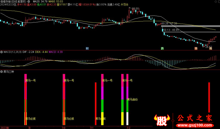Click the 50.13 - 48.85 gap bar
The image size is (220, 129).
coord(190,30)
